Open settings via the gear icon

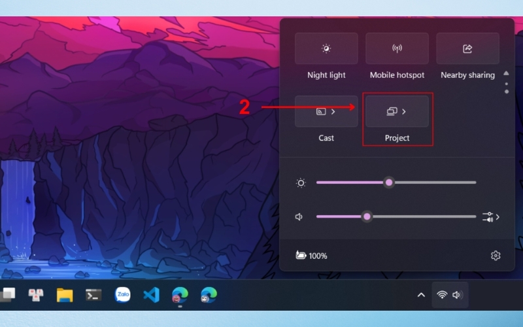(496, 256)
